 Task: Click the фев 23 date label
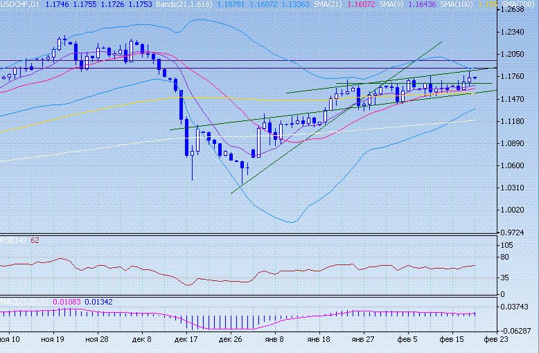coord(495,341)
